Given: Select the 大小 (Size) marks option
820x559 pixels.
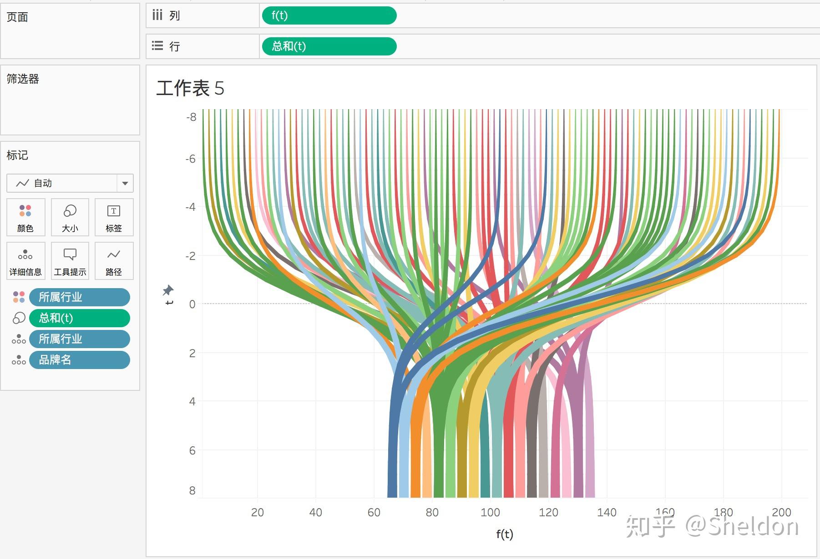Looking at the screenshot, I should (x=69, y=217).
